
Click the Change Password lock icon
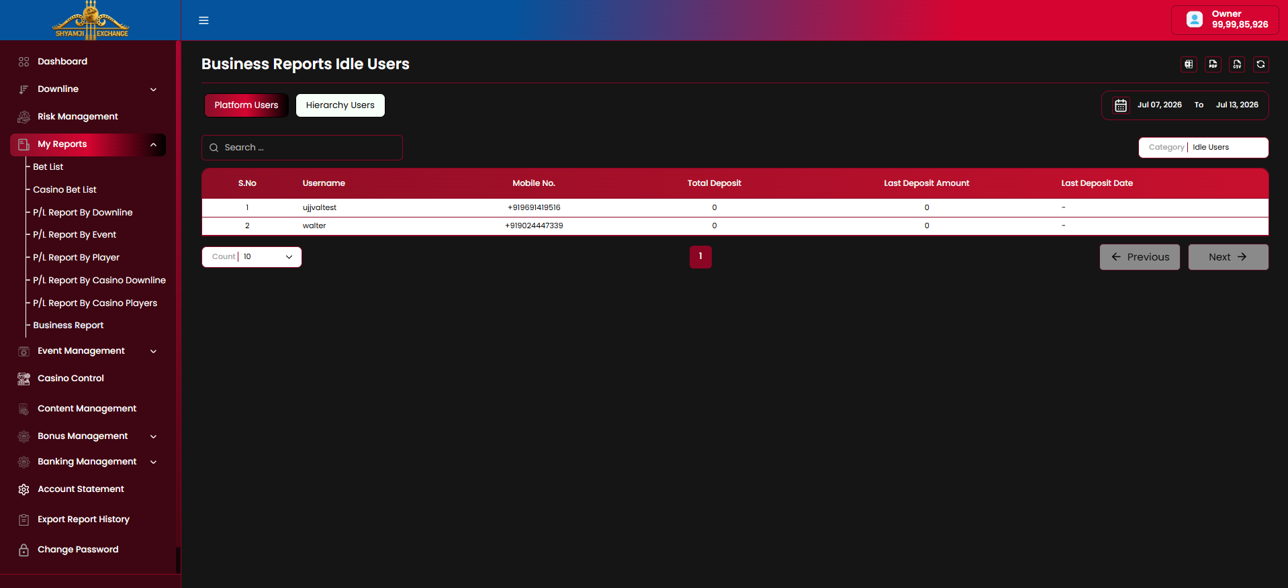coord(24,550)
